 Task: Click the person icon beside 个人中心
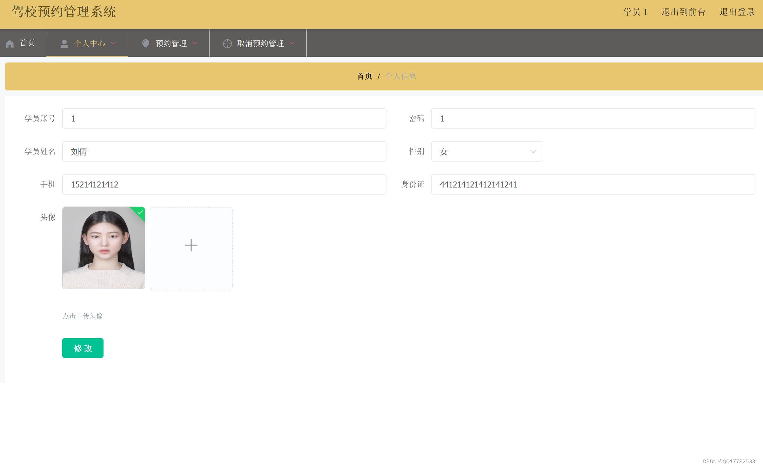pos(64,44)
